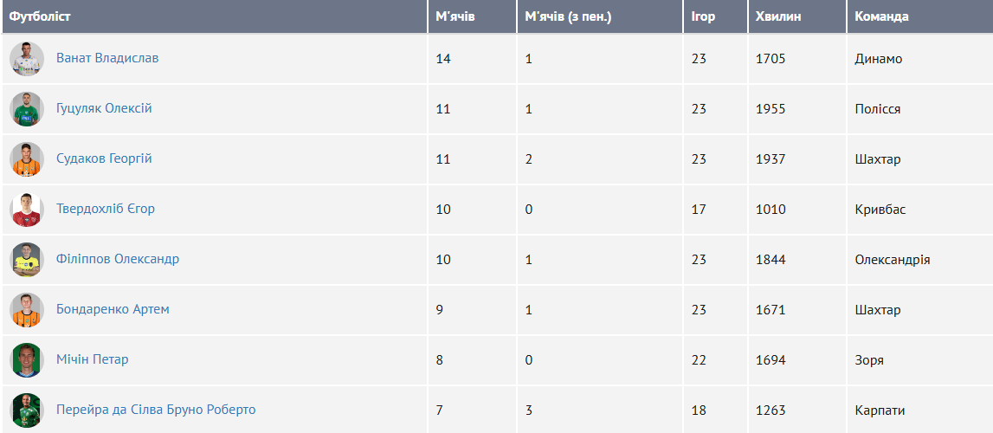Image resolution: width=993 pixels, height=433 pixels.
Task: Click Філіппов Олександр avatar photo
Action: pyautogui.click(x=27, y=260)
